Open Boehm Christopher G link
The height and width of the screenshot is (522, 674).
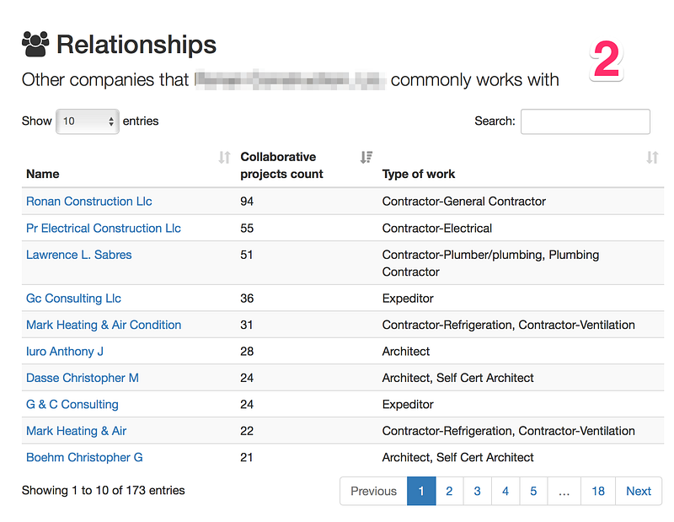[84, 457]
